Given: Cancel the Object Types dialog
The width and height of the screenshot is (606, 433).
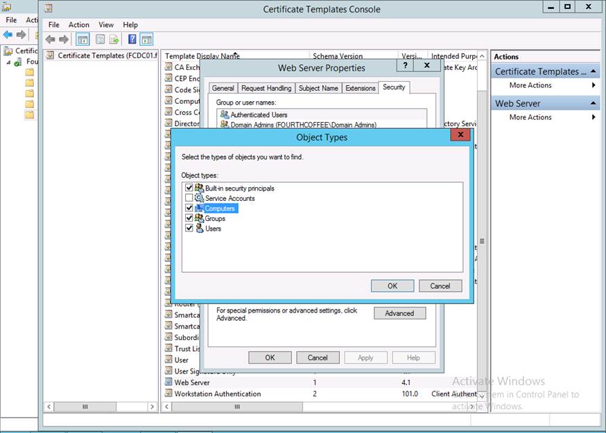Looking at the screenshot, I should click(440, 285).
